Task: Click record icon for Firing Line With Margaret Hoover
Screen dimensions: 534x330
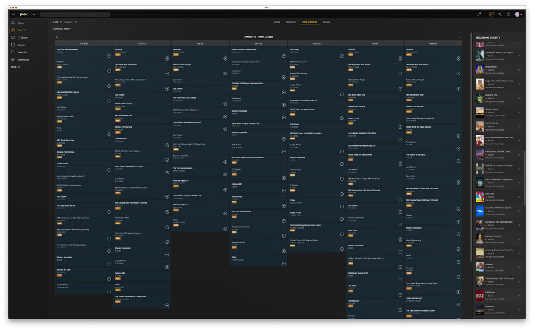Action: [168, 242]
